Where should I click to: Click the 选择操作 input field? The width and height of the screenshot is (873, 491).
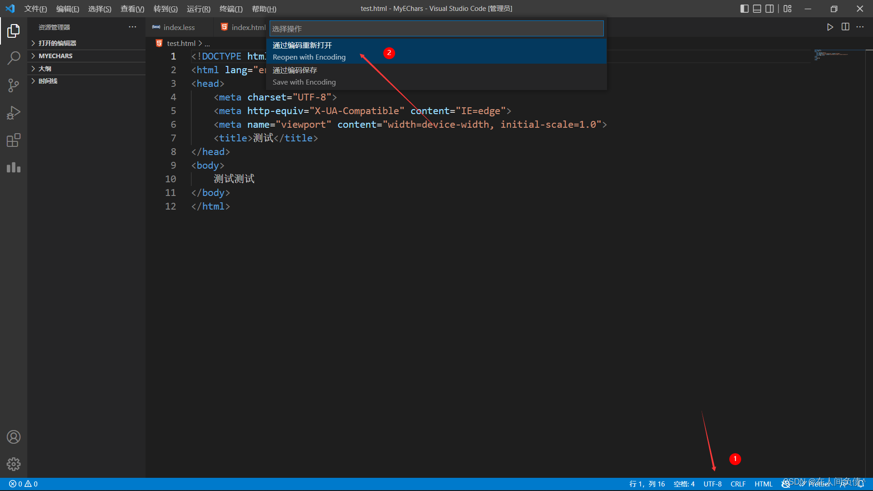click(436, 29)
